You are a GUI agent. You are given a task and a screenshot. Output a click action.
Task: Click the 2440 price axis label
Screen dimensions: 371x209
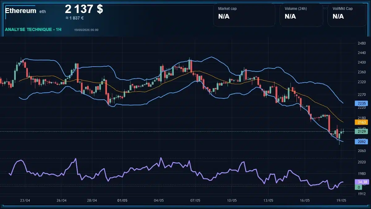point(361,53)
